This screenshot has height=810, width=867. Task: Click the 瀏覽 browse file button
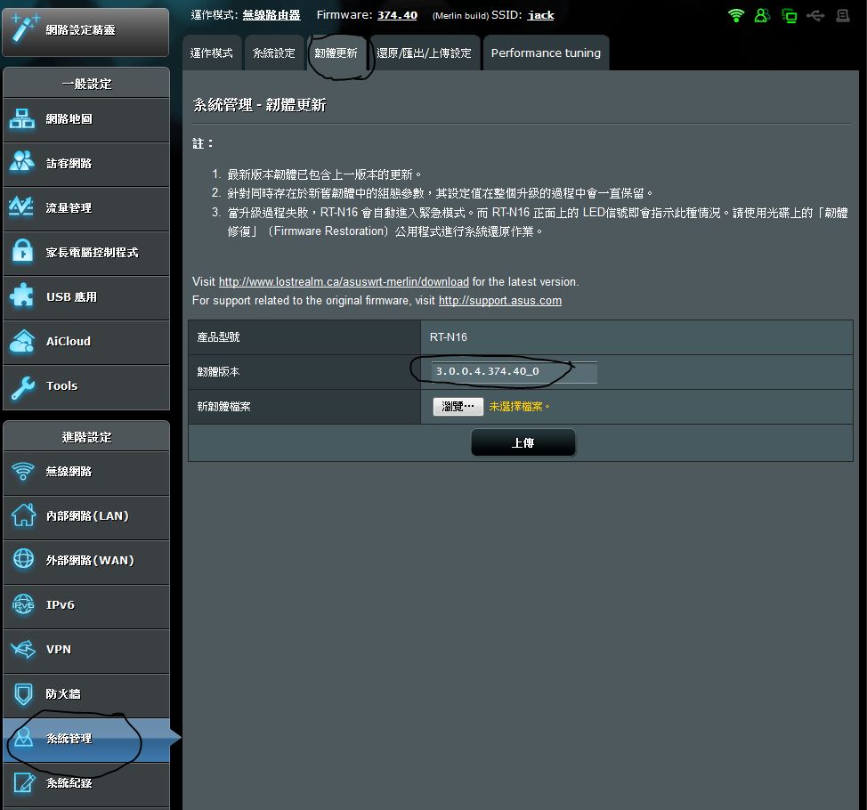click(458, 407)
